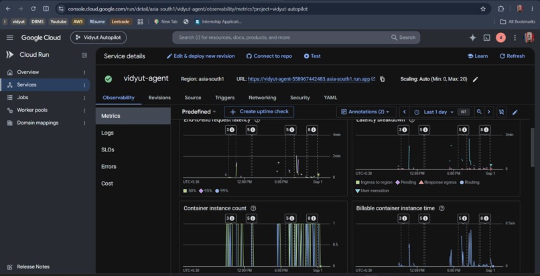Open the Google Cloud main navigation menu
Screen dimensions: 540x276
[9, 38]
